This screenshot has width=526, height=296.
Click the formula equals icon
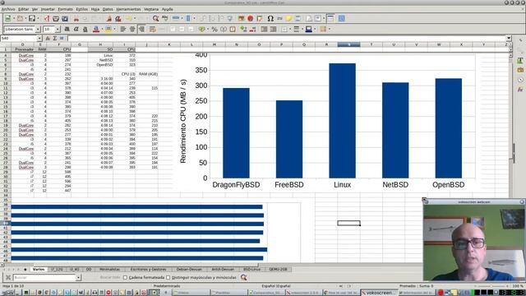(x=62, y=39)
